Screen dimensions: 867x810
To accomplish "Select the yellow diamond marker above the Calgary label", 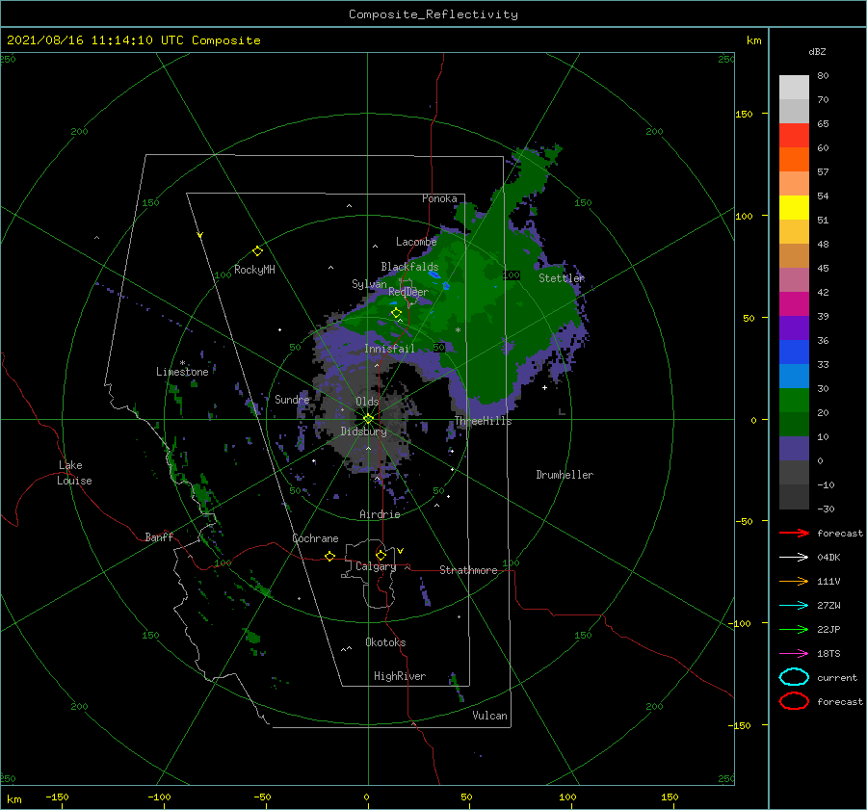I will [x=381, y=555].
